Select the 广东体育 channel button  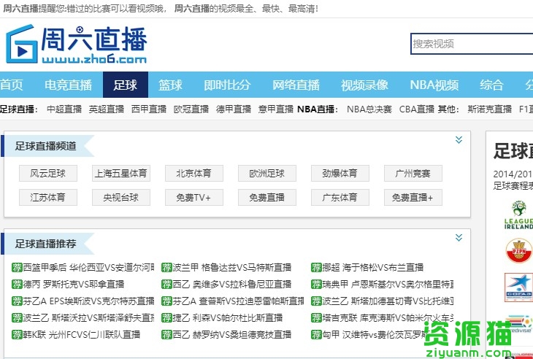[x=340, y=197]
